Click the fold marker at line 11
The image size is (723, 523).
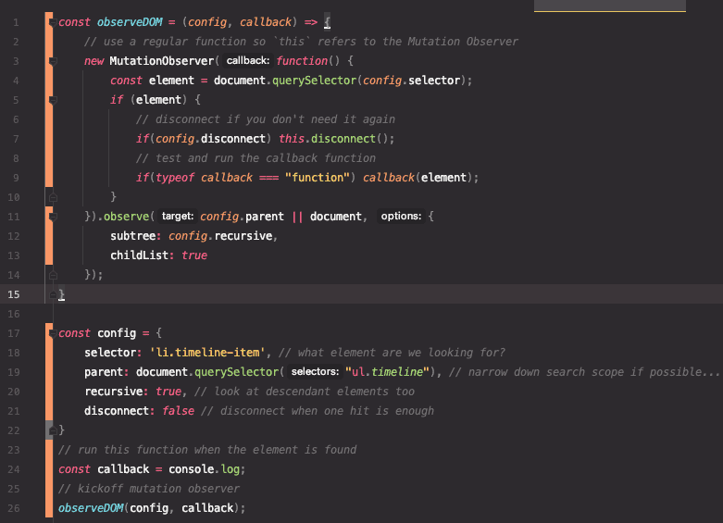point(53,217)
